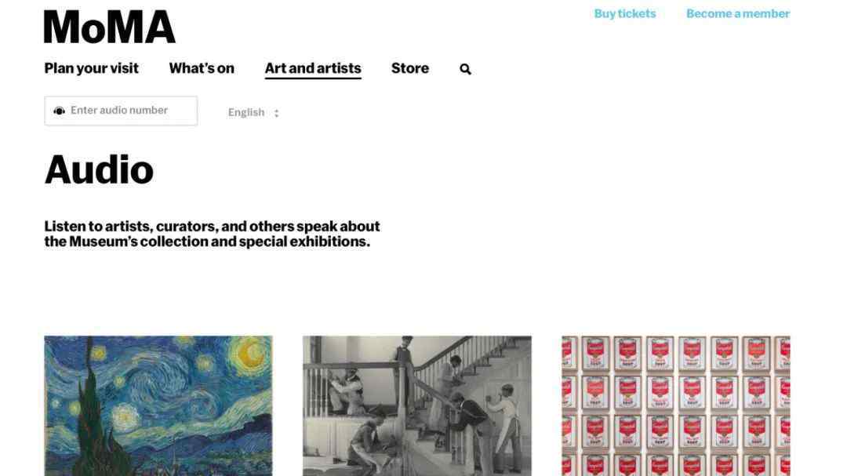Open the Starry Night painting thumbnail
Screen dimensions: 847x476
click(158, 405)
